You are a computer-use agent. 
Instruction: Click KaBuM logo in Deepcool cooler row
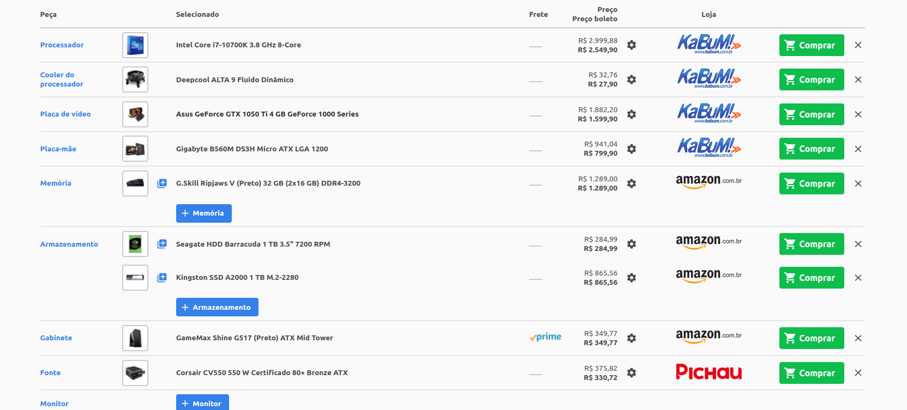coord(709,78)
